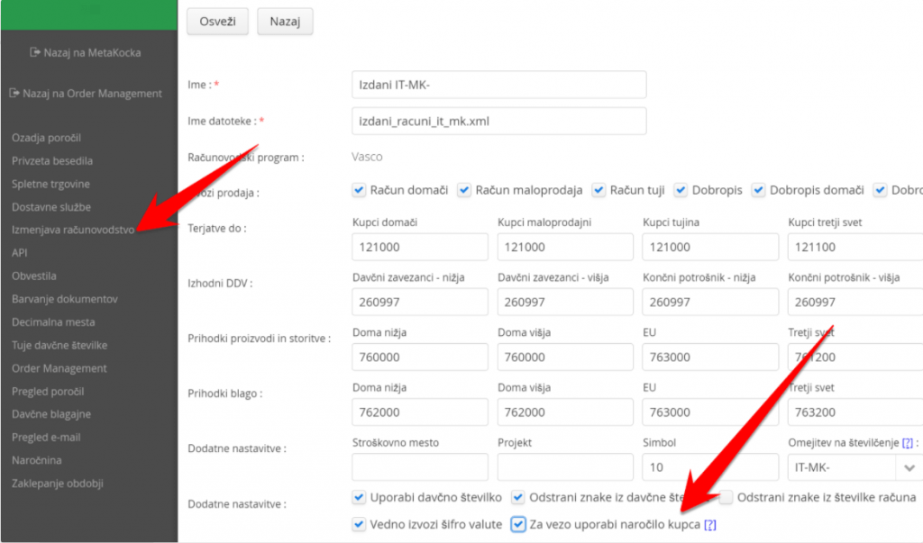
Task: Open Davčne blagajne menu item
Action: [51, 414]
